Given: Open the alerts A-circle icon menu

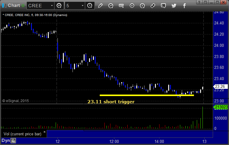Looking at the screenshot, I should point(142,6).
